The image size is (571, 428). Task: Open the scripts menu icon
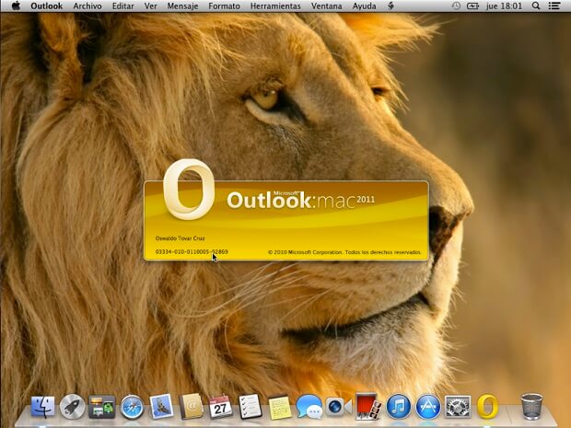pyautogui.click(x=390, y=6)
